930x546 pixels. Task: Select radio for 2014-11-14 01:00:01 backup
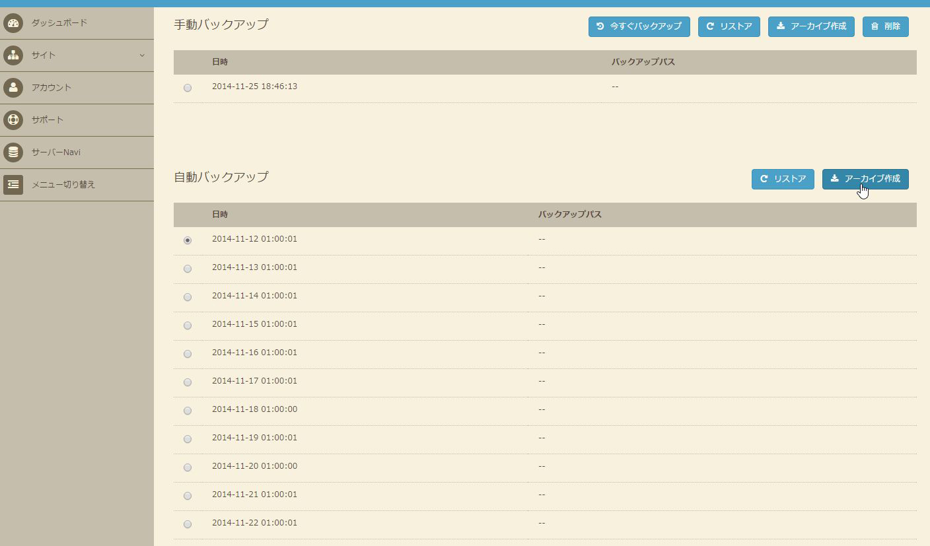tap(188, 297)
